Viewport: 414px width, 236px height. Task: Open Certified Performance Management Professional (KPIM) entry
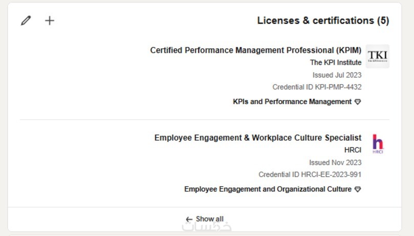(255, 50)
